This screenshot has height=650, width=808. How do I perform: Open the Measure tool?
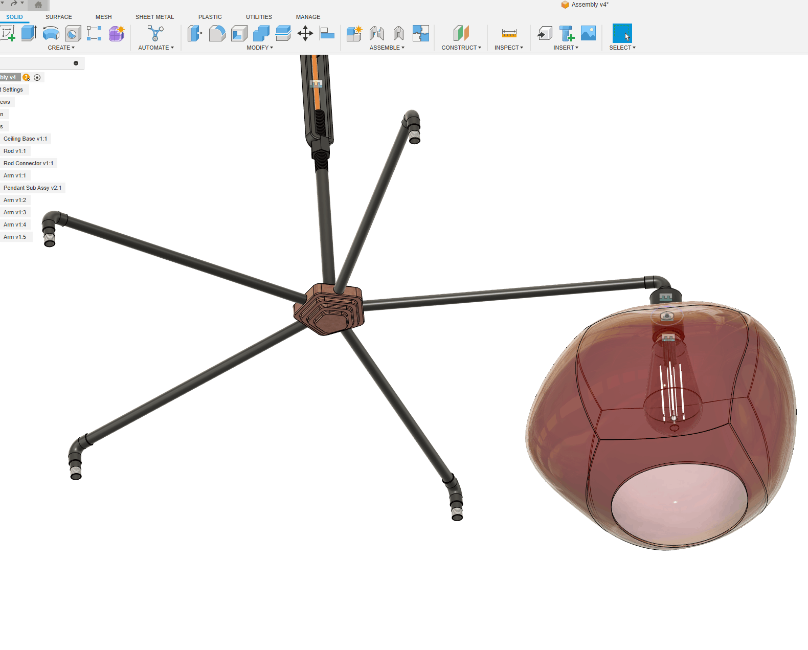pyautogui.click(x=509, y=34)
